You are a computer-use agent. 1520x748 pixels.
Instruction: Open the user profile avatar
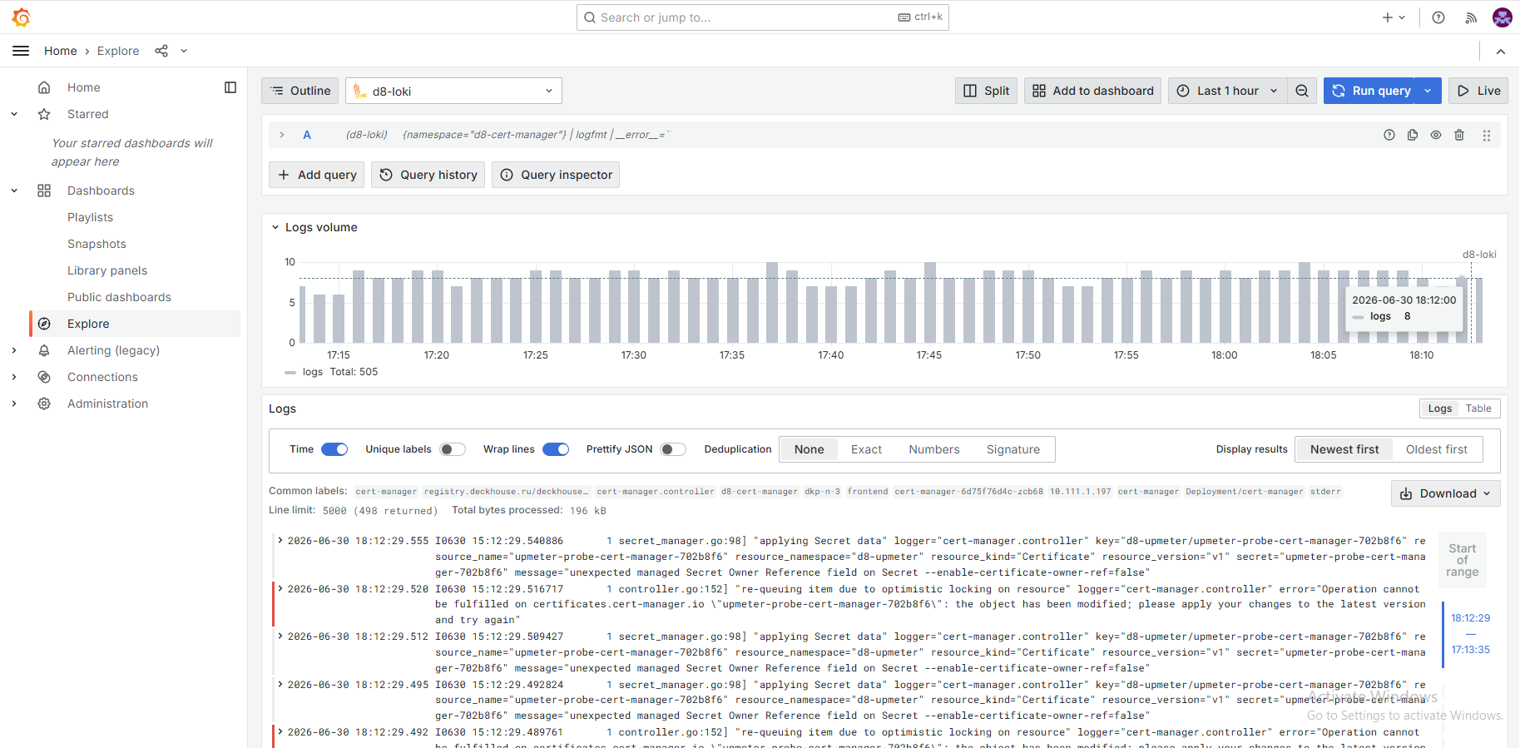(x=1503, y=17)
